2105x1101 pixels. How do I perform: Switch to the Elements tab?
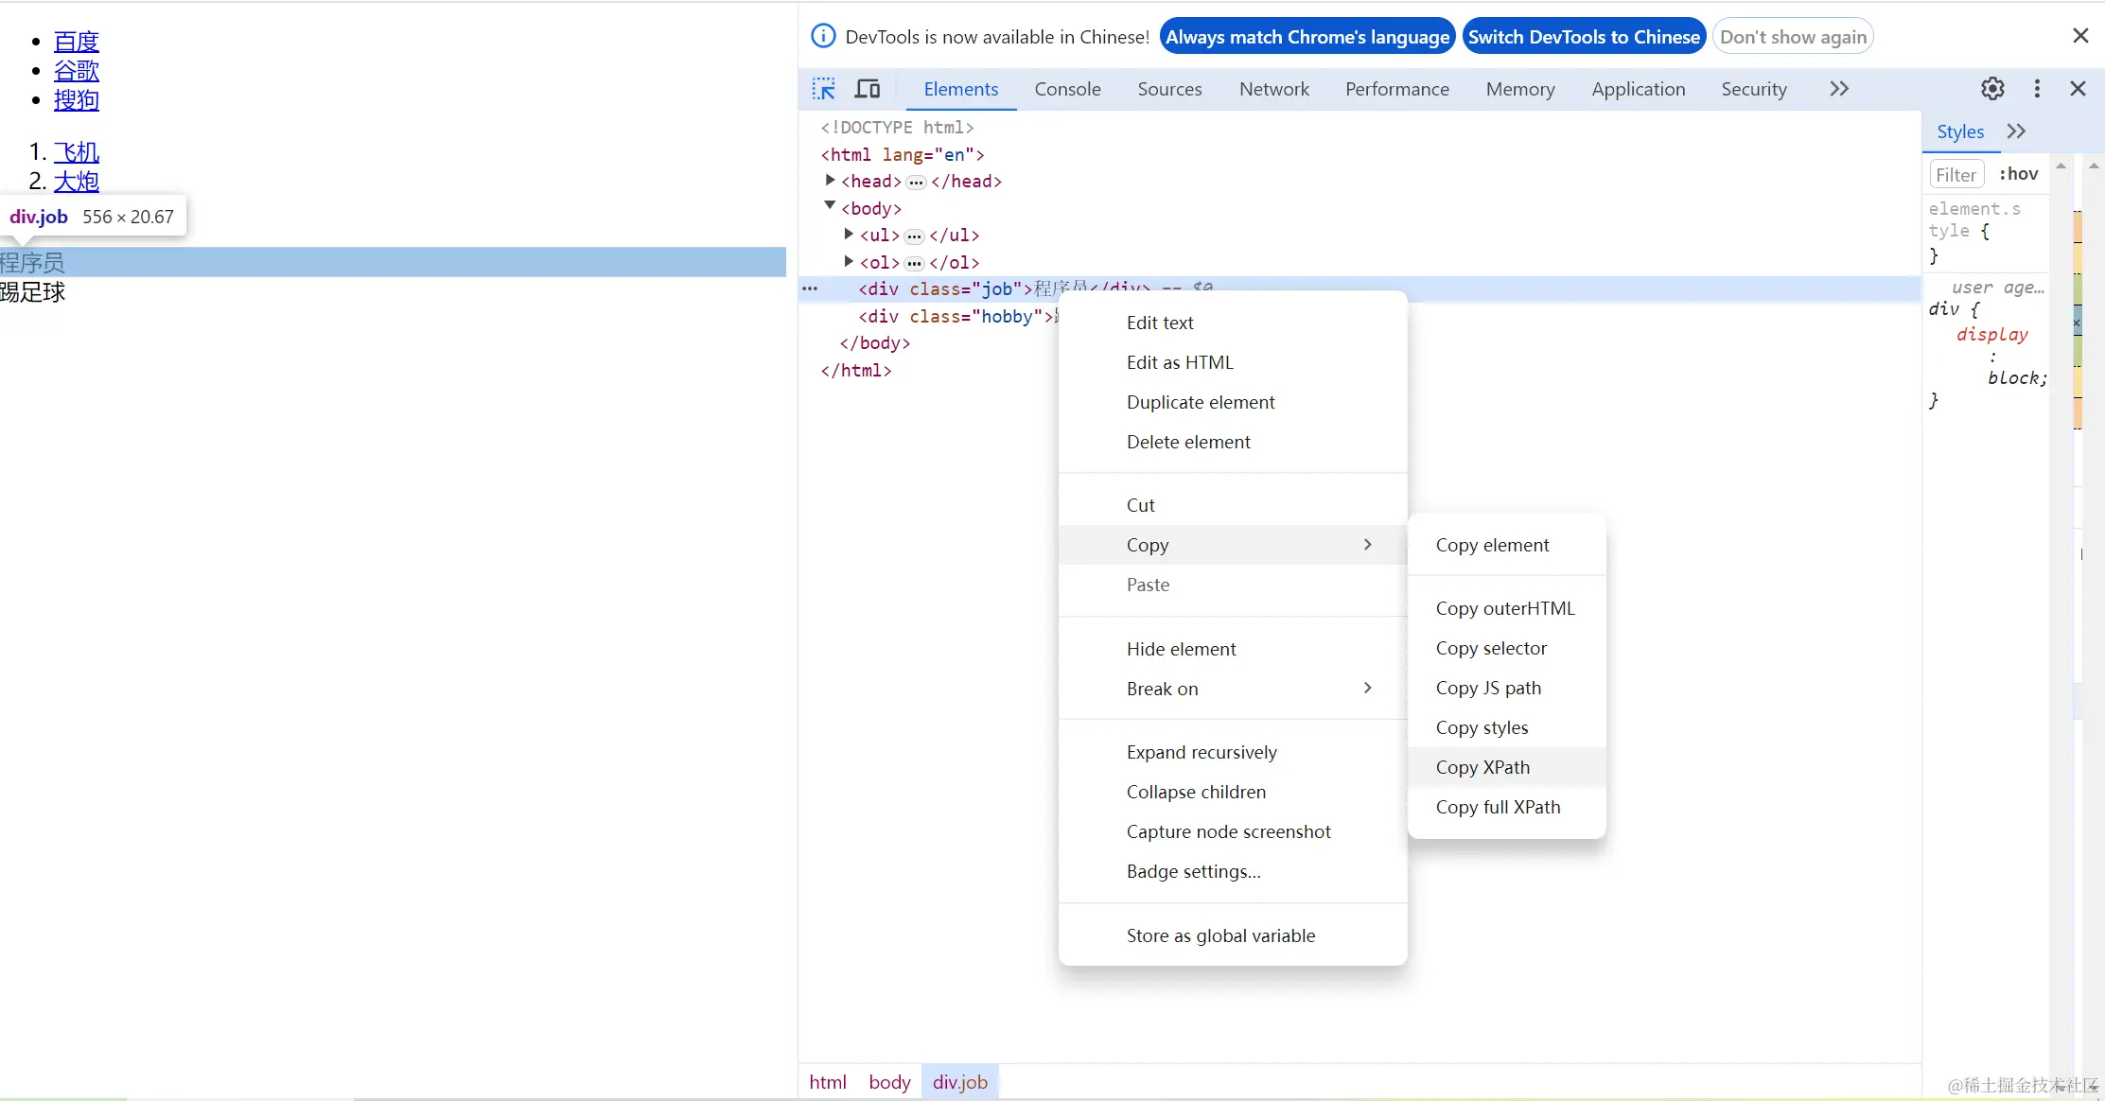pos(960,89)
